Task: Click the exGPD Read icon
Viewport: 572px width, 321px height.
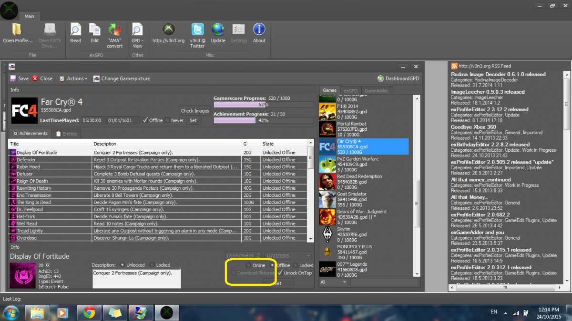Action: click(76, 30)
